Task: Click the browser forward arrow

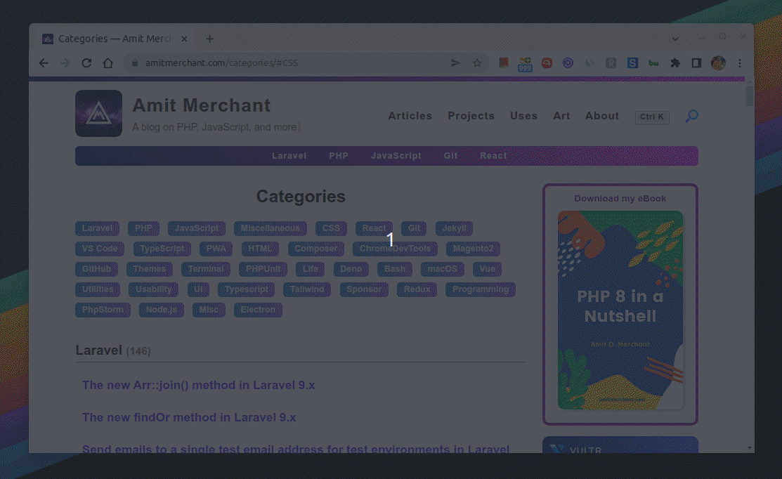Action: pos(65,63)
